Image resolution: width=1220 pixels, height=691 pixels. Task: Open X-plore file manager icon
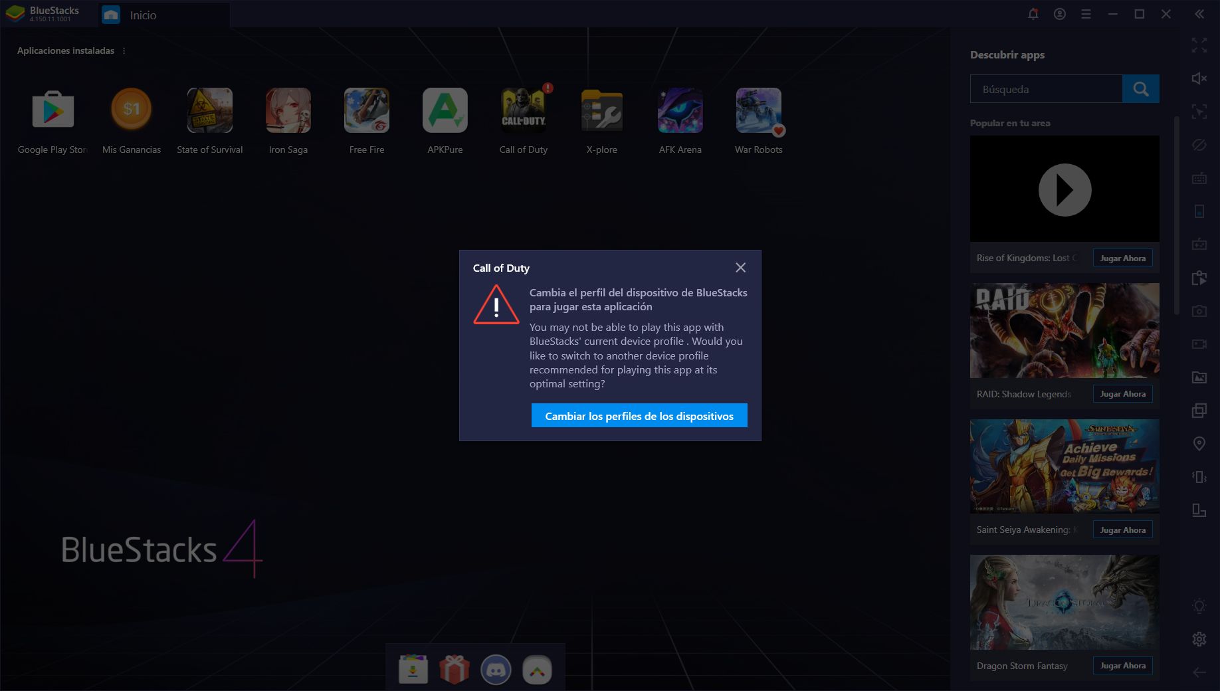click(602, 110)
